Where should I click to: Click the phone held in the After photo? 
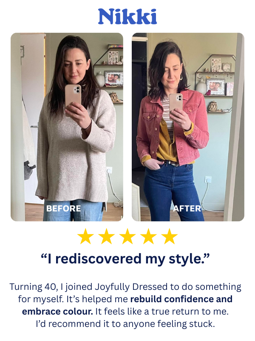tap(176, 103)
